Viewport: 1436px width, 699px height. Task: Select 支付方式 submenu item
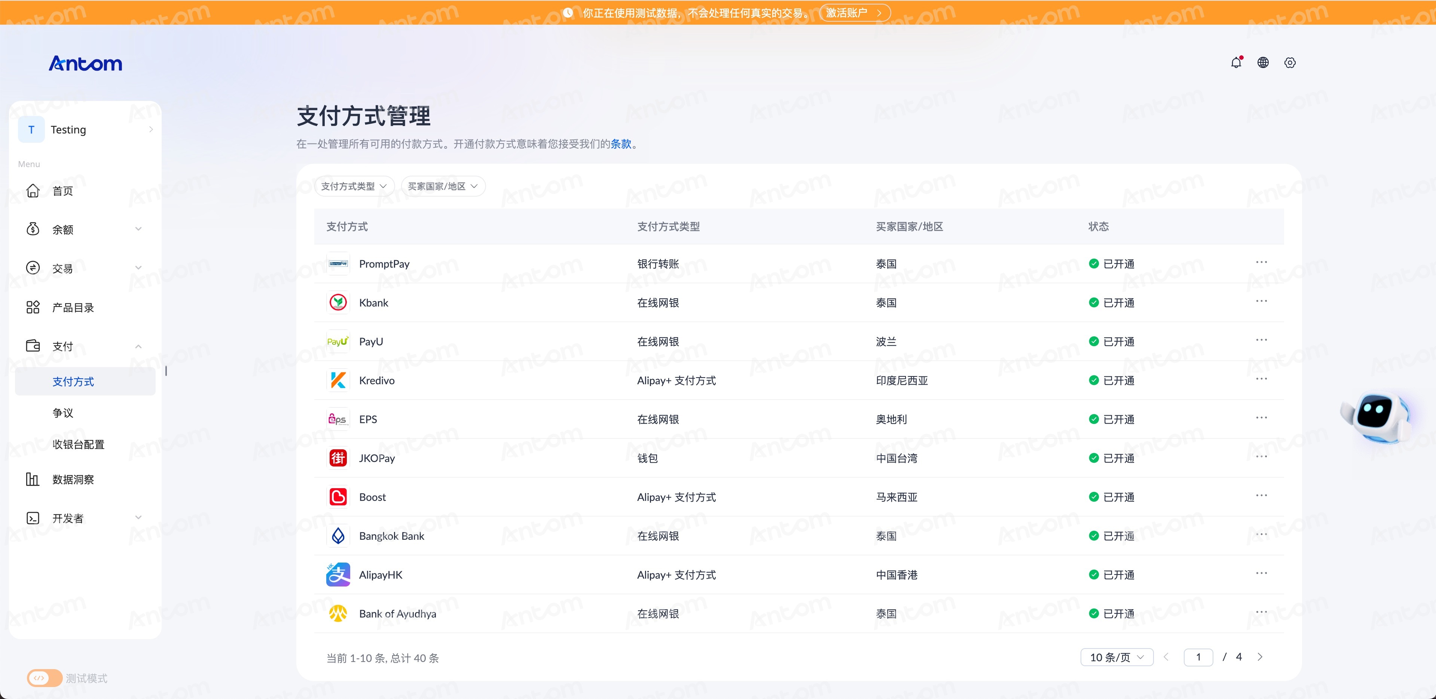click(85, 382)
